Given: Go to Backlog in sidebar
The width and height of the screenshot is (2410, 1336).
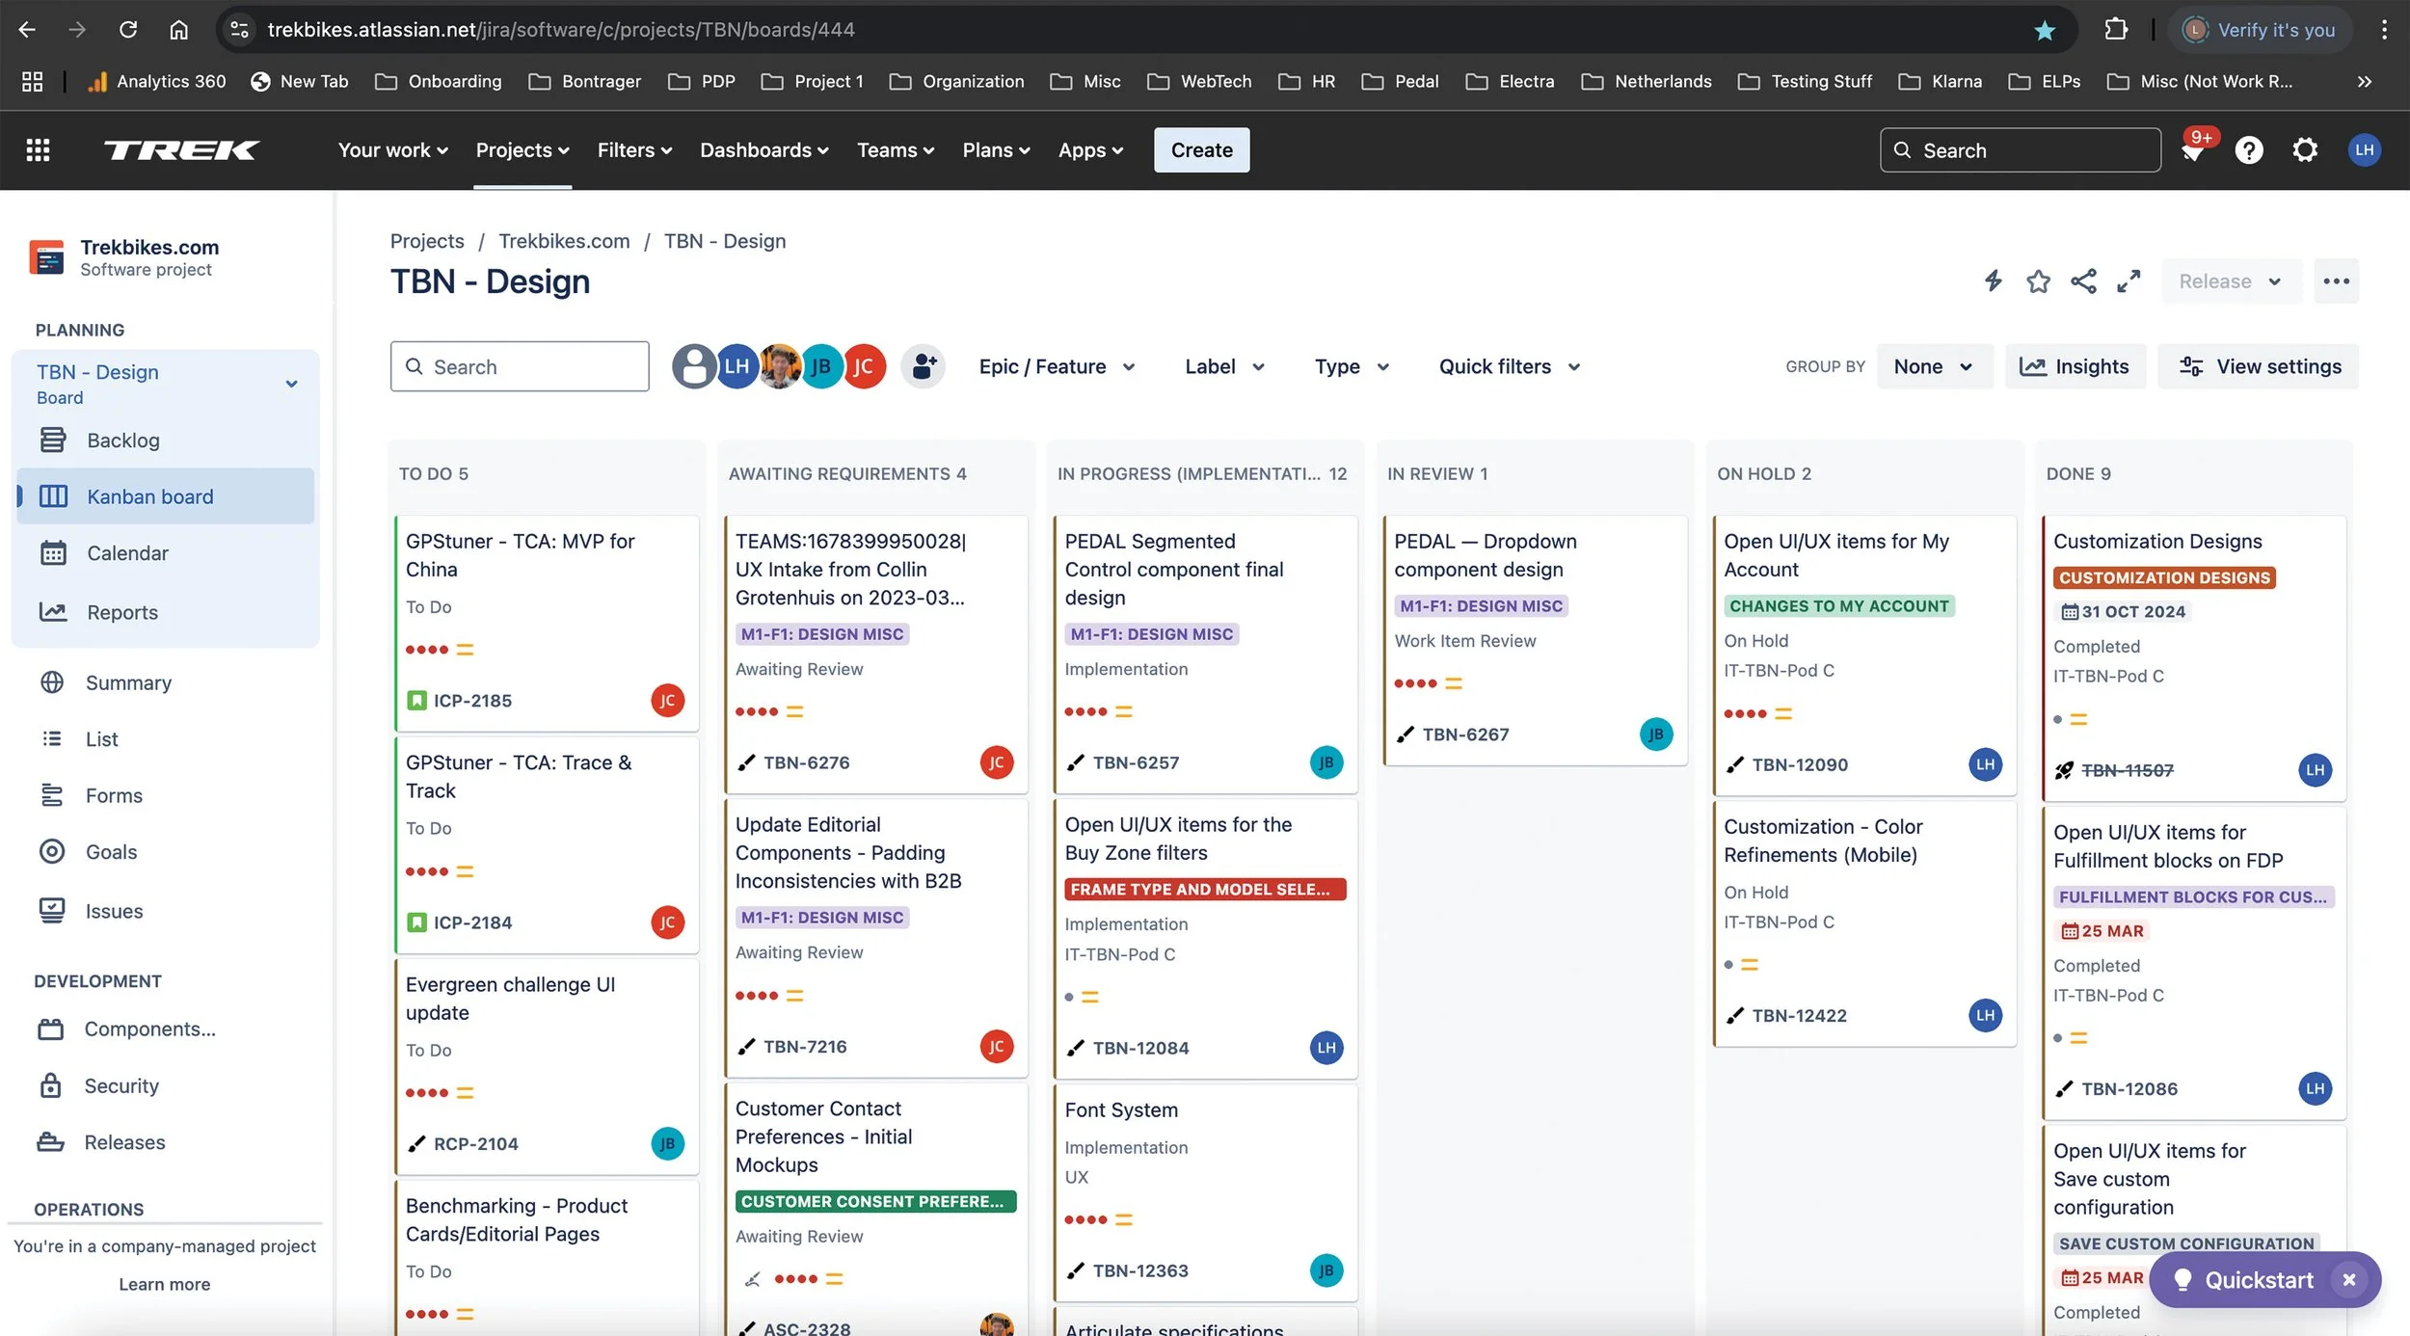Looking at the screenshot, I should tap(123, 441).
